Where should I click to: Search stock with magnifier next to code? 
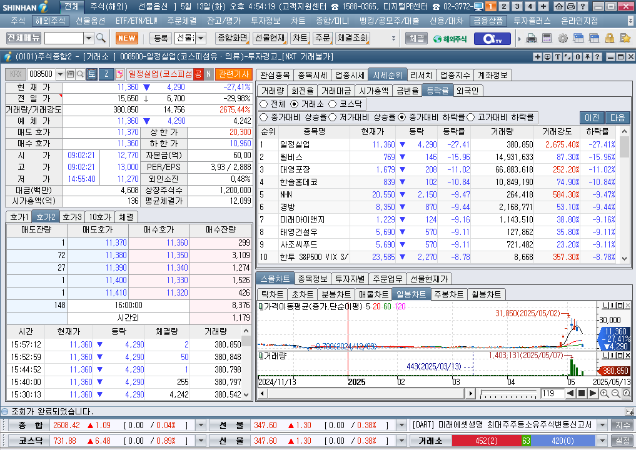80,74
